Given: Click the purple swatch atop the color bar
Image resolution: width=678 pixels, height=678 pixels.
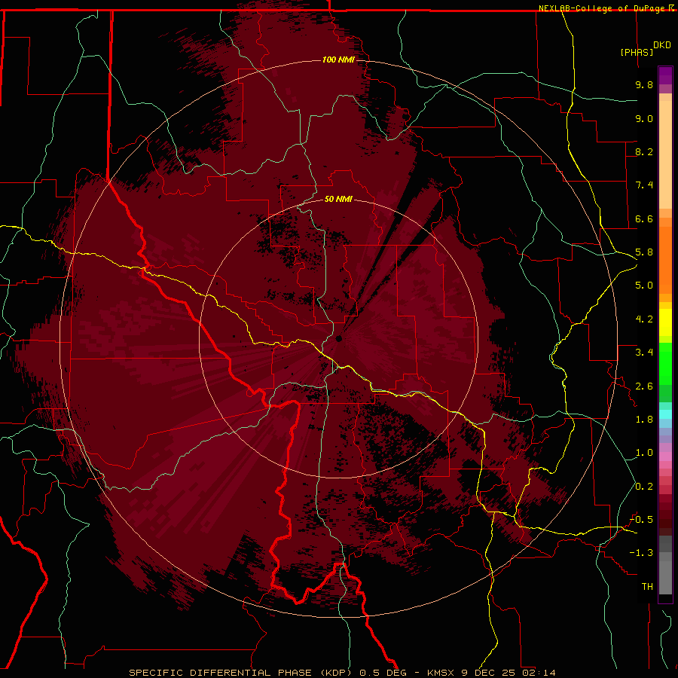Looking at the screenshot, I should pos(665,75).
